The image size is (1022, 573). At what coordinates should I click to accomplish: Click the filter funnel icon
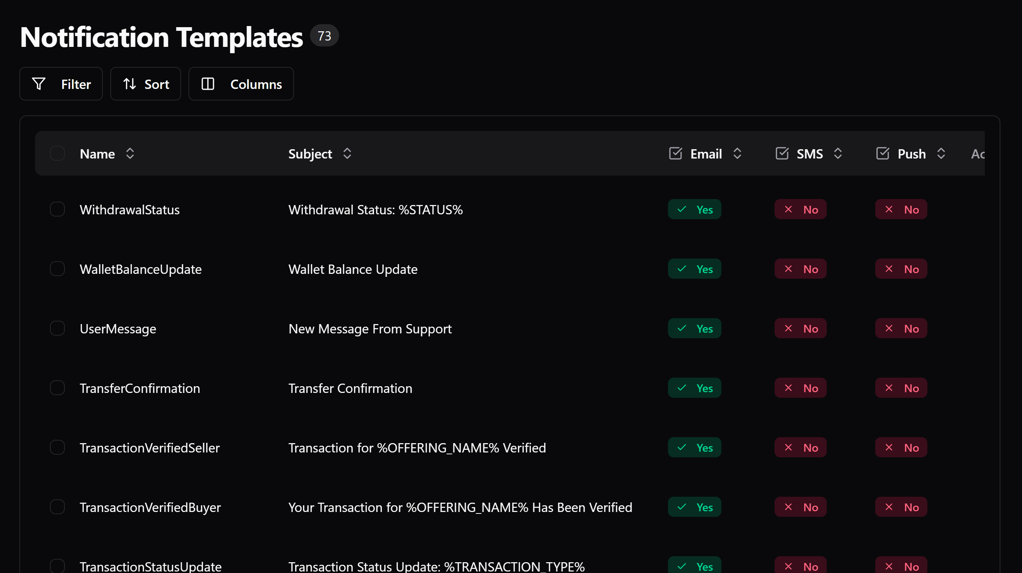point(38,84)
